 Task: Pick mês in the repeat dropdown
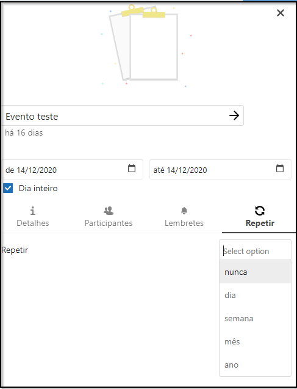[x=255, y=341]
